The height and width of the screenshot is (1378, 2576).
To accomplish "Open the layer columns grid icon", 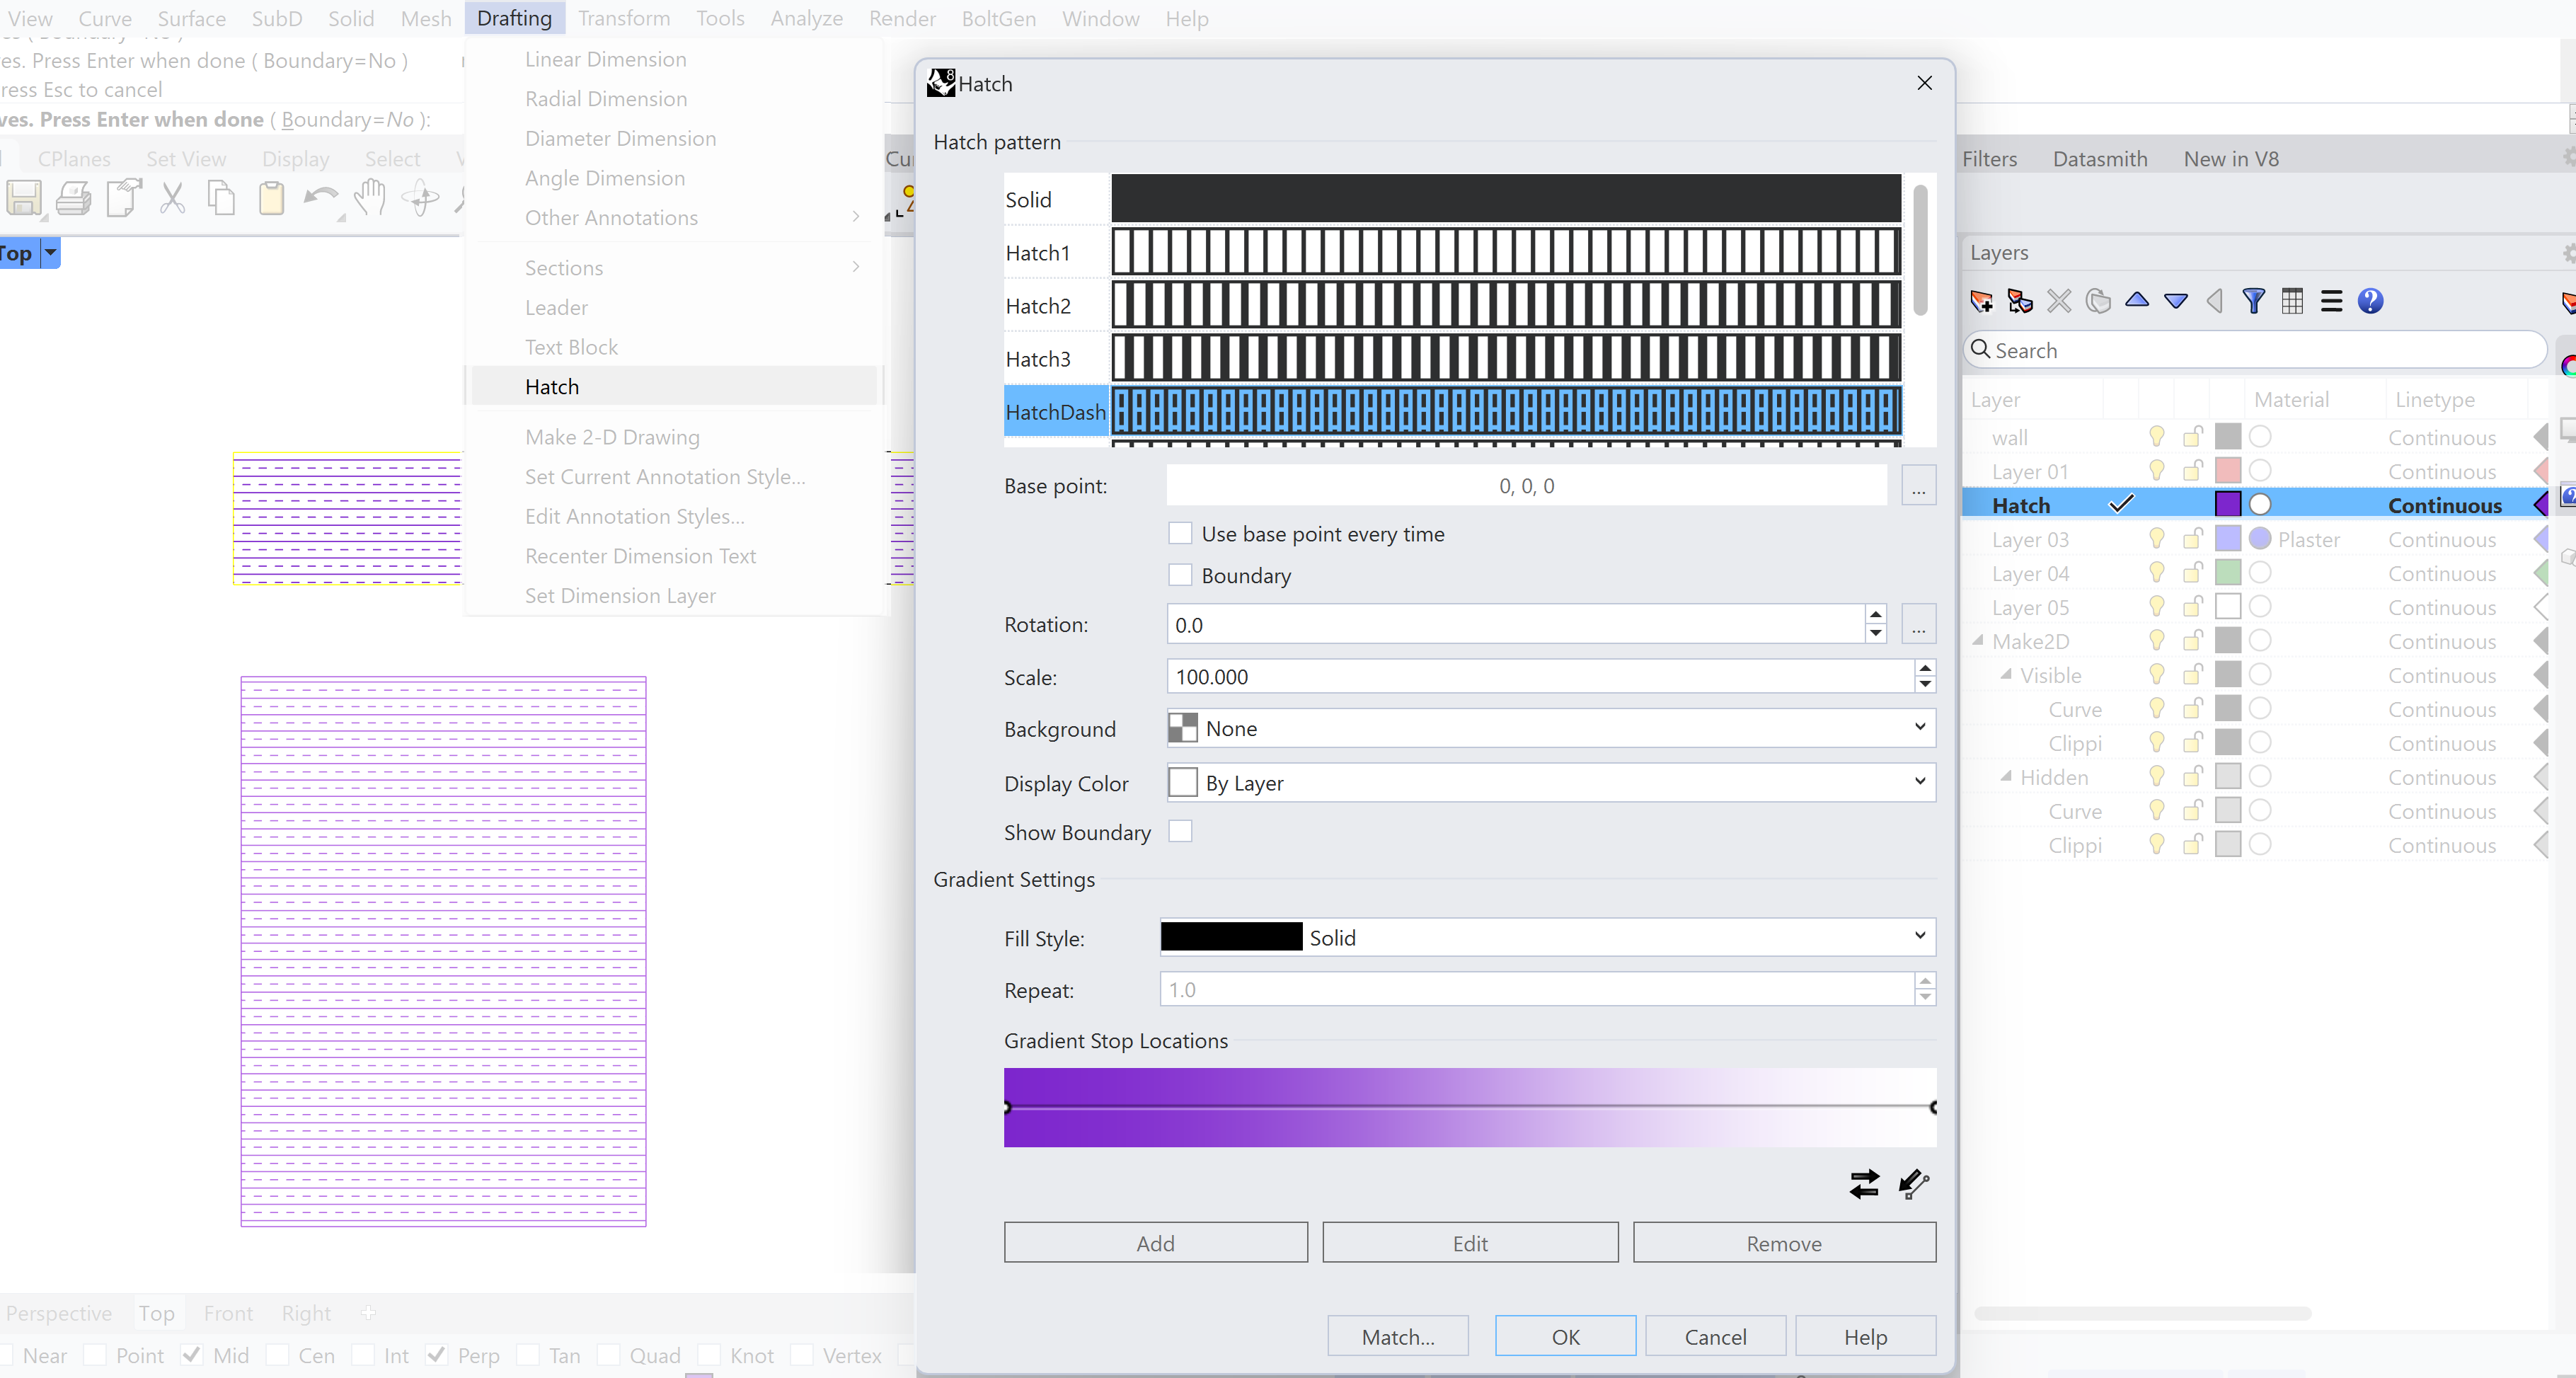I will tap(2292, 301).
